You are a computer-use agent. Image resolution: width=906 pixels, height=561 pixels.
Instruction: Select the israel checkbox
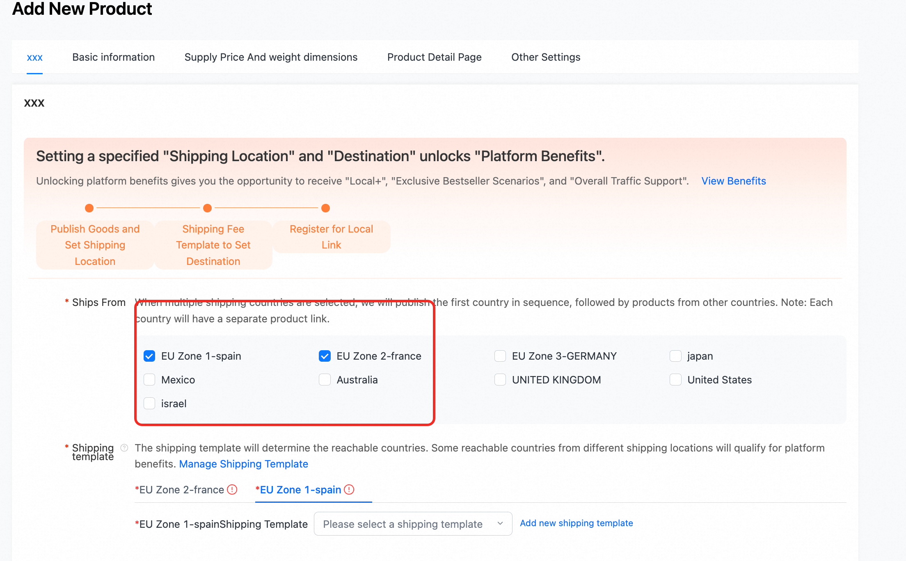click(x=149, y=404)
